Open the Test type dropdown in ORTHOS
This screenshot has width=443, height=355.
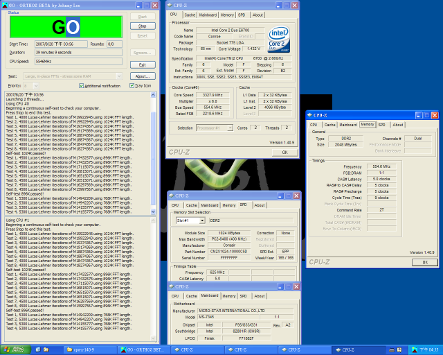click(x=119, y=76)
